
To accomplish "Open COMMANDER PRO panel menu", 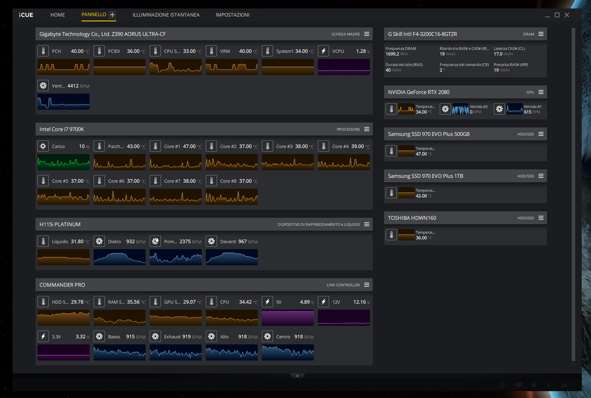I will click(367, 285).
